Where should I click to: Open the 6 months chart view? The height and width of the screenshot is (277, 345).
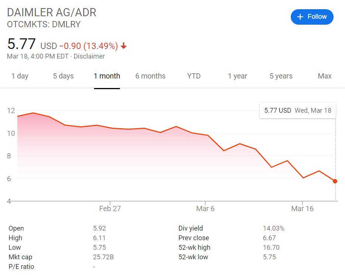click(x=150, y=76)
